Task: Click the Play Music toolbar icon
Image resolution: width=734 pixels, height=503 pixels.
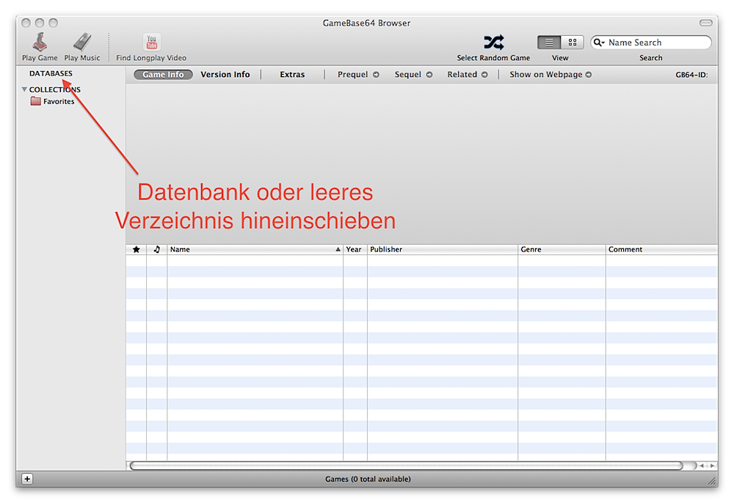Action: click(82, 43)
